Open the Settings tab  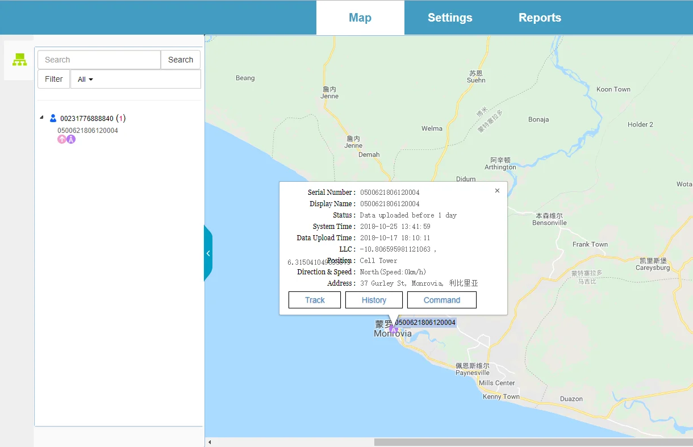pyautogui.click(x=450, y=18)
